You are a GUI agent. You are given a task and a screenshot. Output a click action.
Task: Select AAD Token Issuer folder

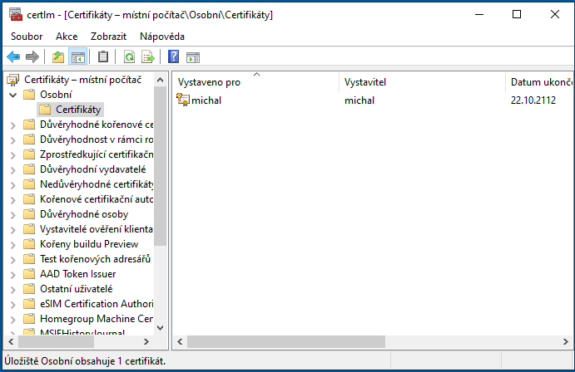pos(69,274)
